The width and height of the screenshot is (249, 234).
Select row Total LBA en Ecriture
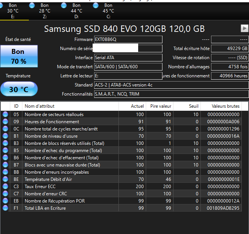pos(121,208)
